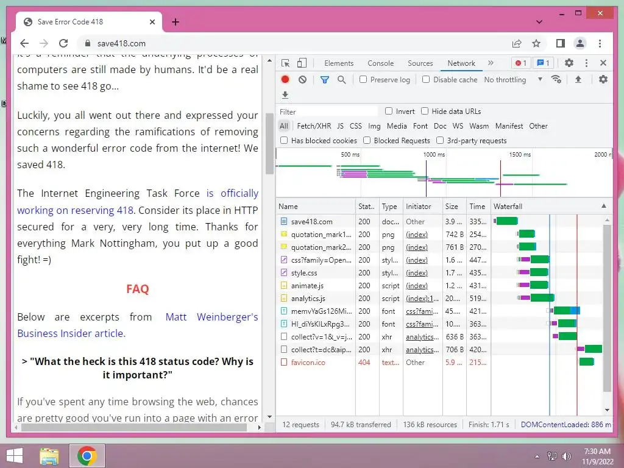The height and width of the screenshot is (468, 624).
Task: Toggle the DevTools inspect element picker
Action: (285, 63)
